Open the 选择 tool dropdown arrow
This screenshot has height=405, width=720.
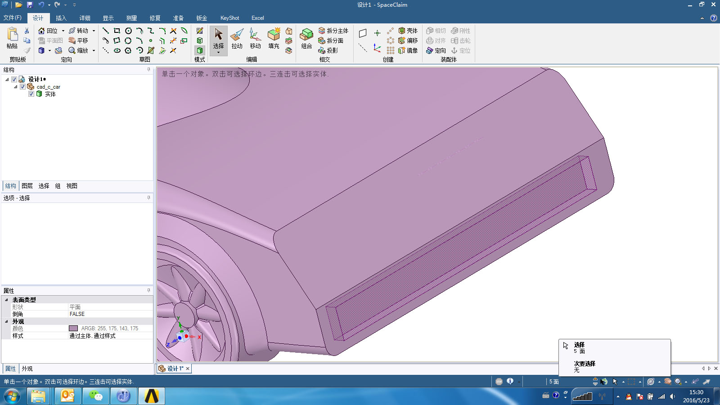[x=218, y=53]
